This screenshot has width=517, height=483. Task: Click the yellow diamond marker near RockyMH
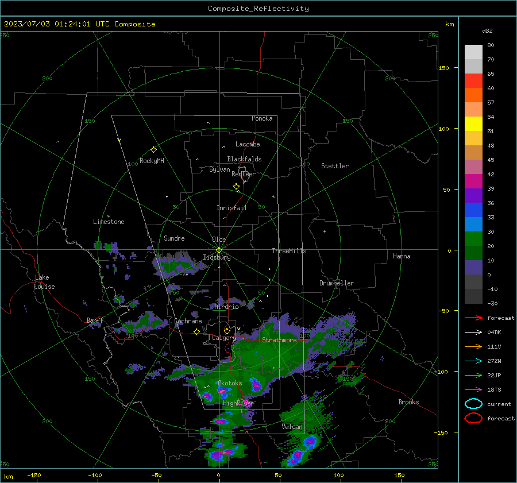click(x=153, y=150)
